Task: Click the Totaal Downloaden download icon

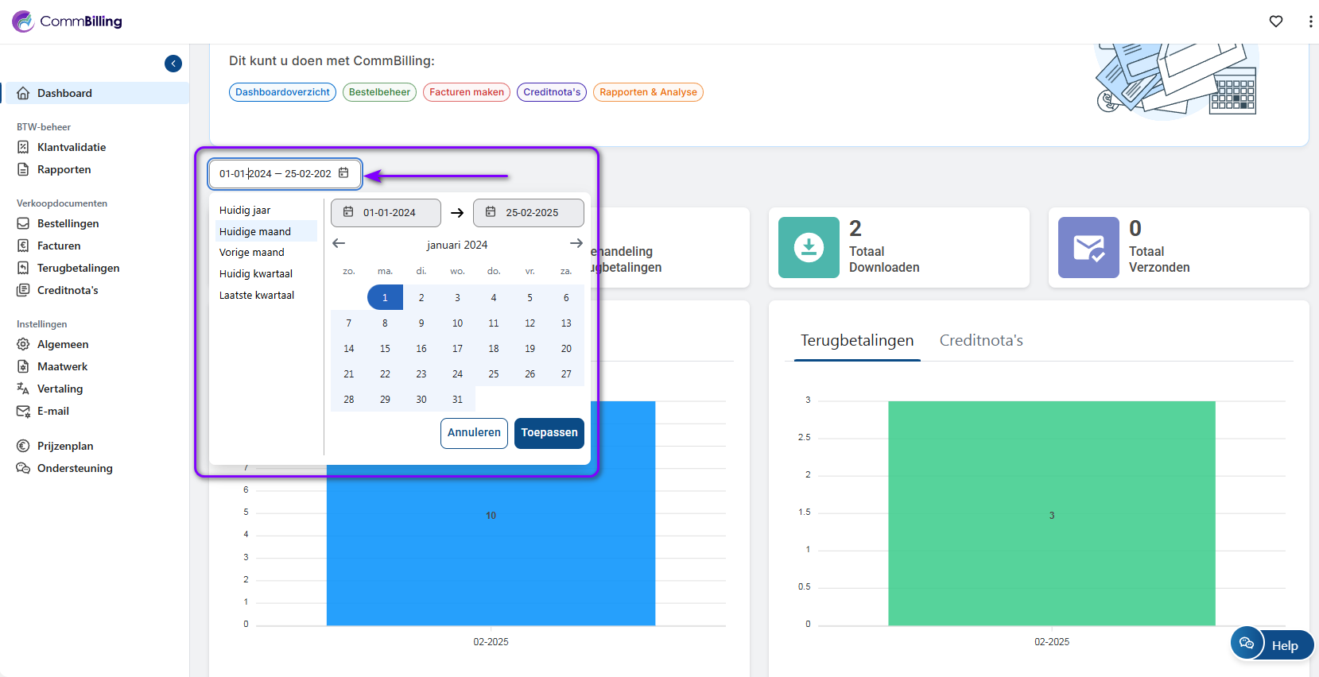Action: pos(809,248)
